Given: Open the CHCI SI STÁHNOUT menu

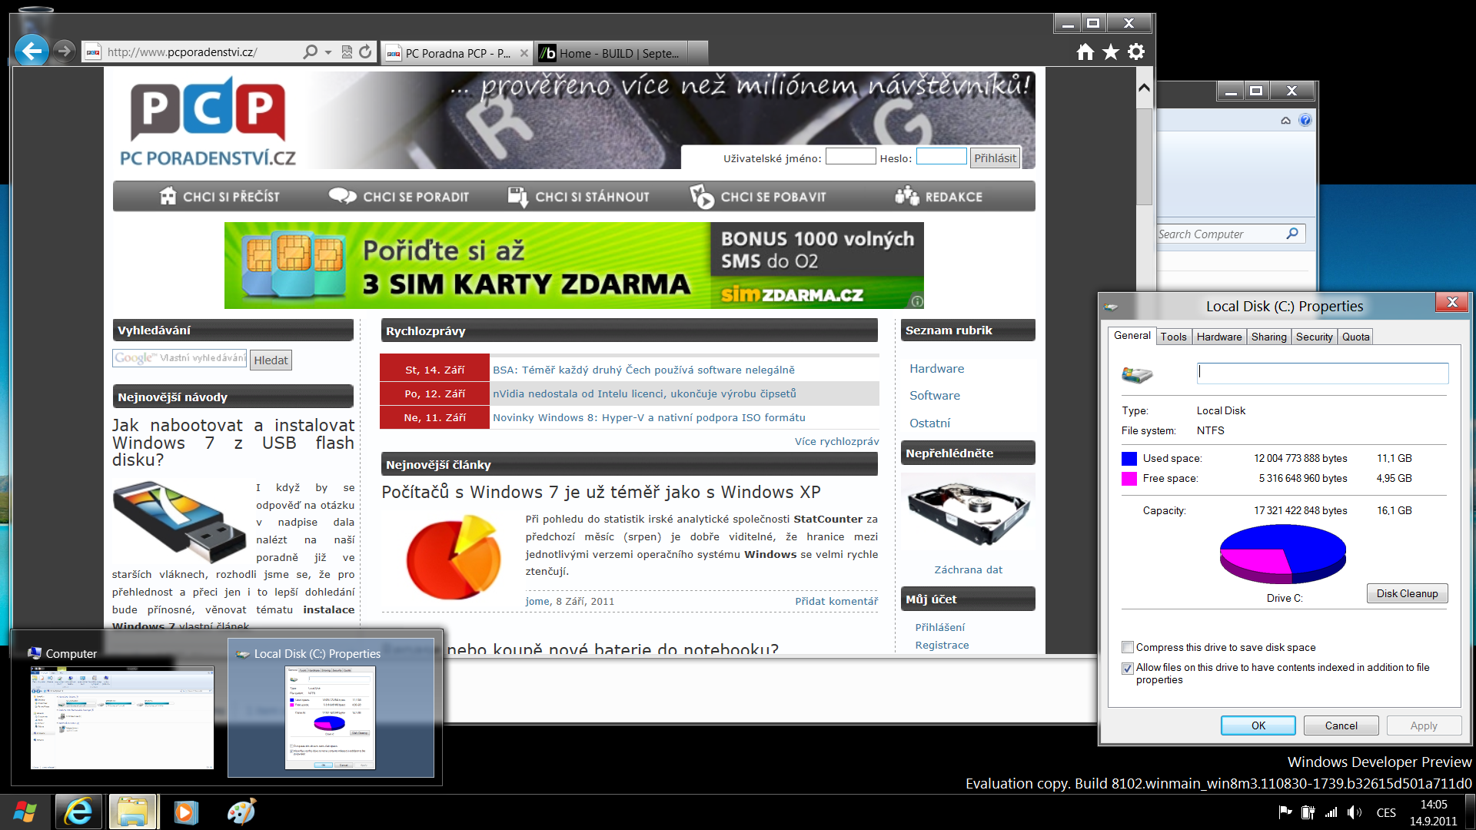Looking at the screenshot, I should pos(578,197).
